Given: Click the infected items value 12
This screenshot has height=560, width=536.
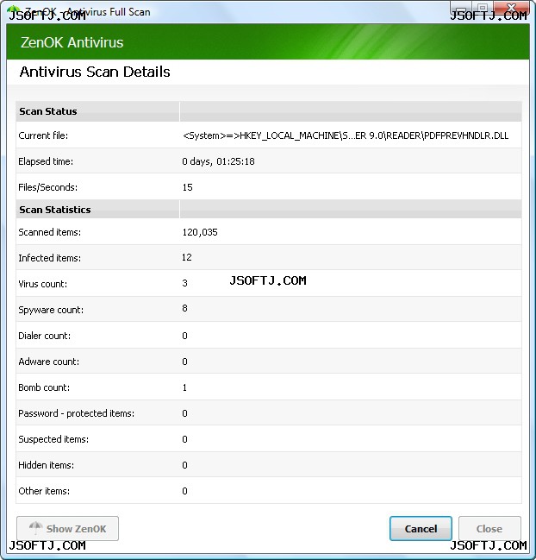Looking at the screenshot, I should (x=186, y=257).
